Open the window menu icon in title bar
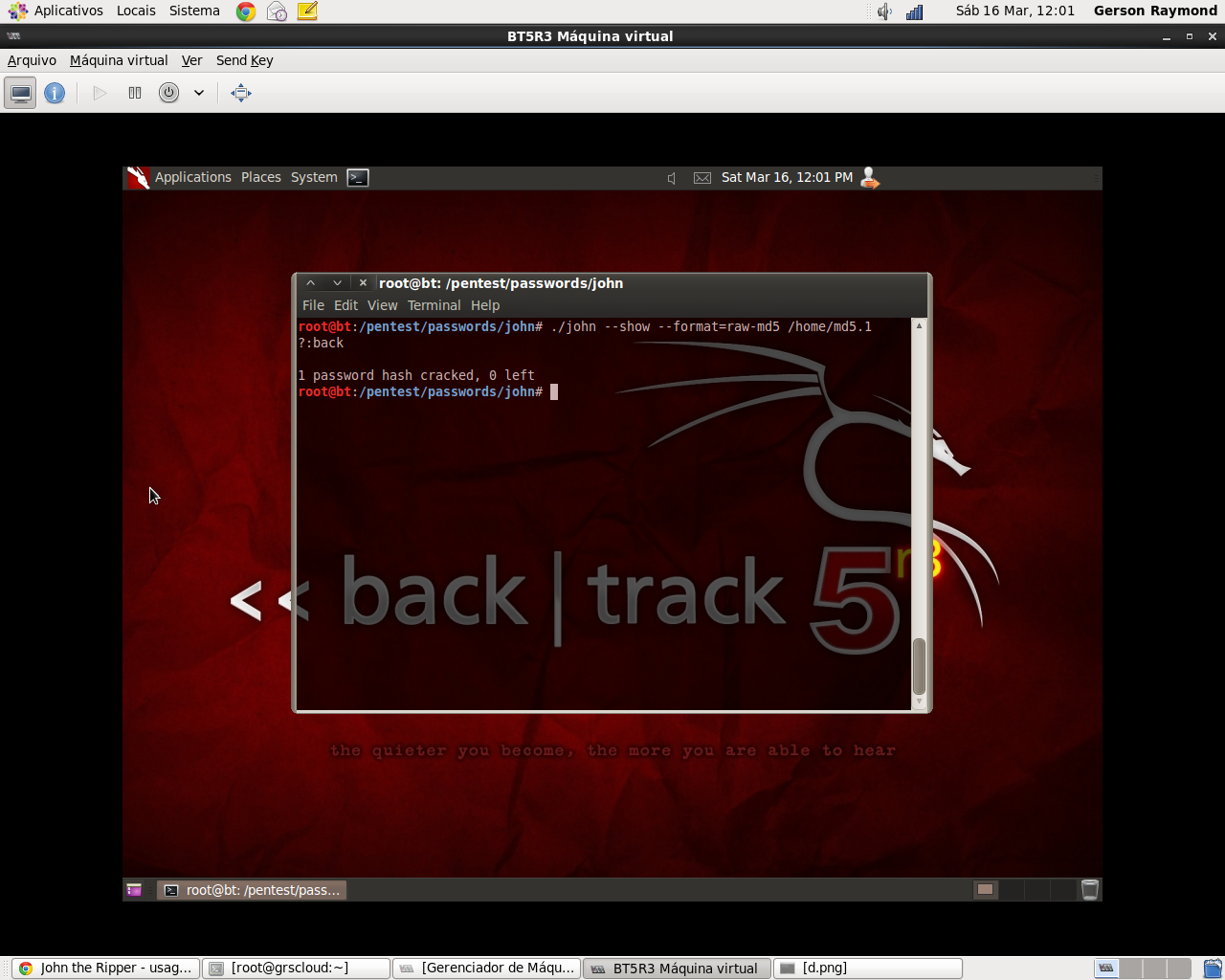This screenshot has height=980, width=1225. click(x=13, y=36)
